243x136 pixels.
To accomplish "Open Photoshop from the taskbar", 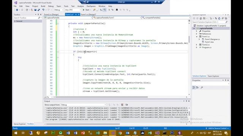I will (172, 133).
